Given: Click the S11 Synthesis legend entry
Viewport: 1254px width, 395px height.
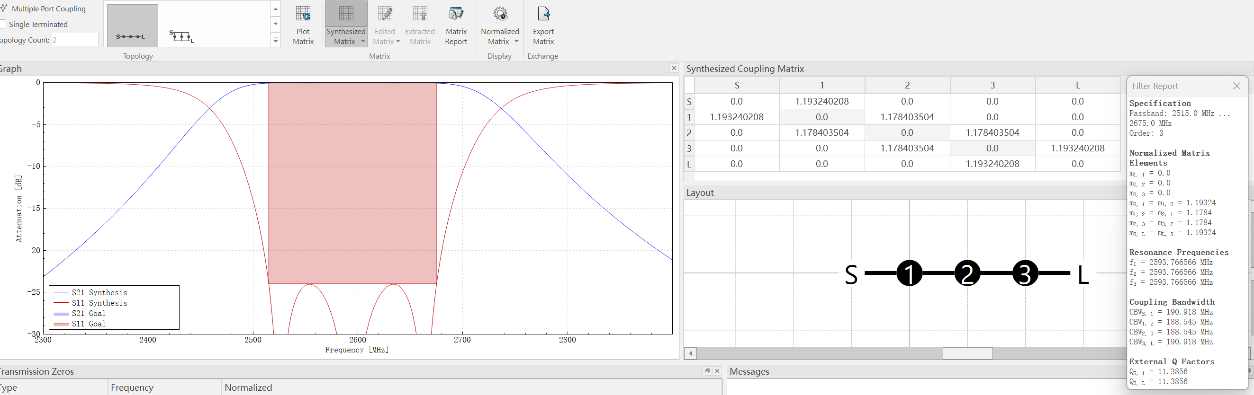Looking at the screenshot, I should coord(90,303).
